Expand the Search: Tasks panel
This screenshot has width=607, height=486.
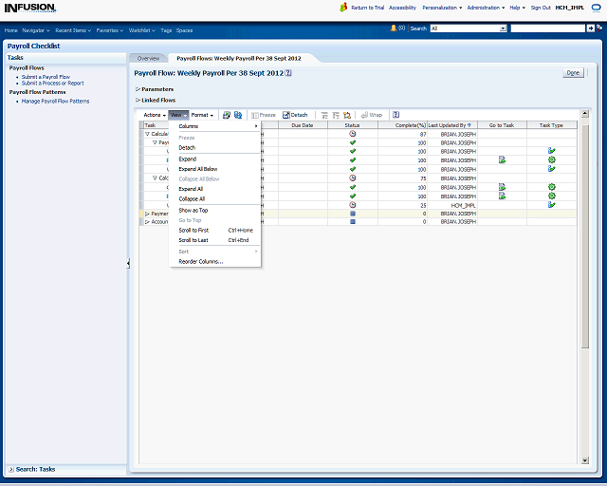click(x=11, y=469)
